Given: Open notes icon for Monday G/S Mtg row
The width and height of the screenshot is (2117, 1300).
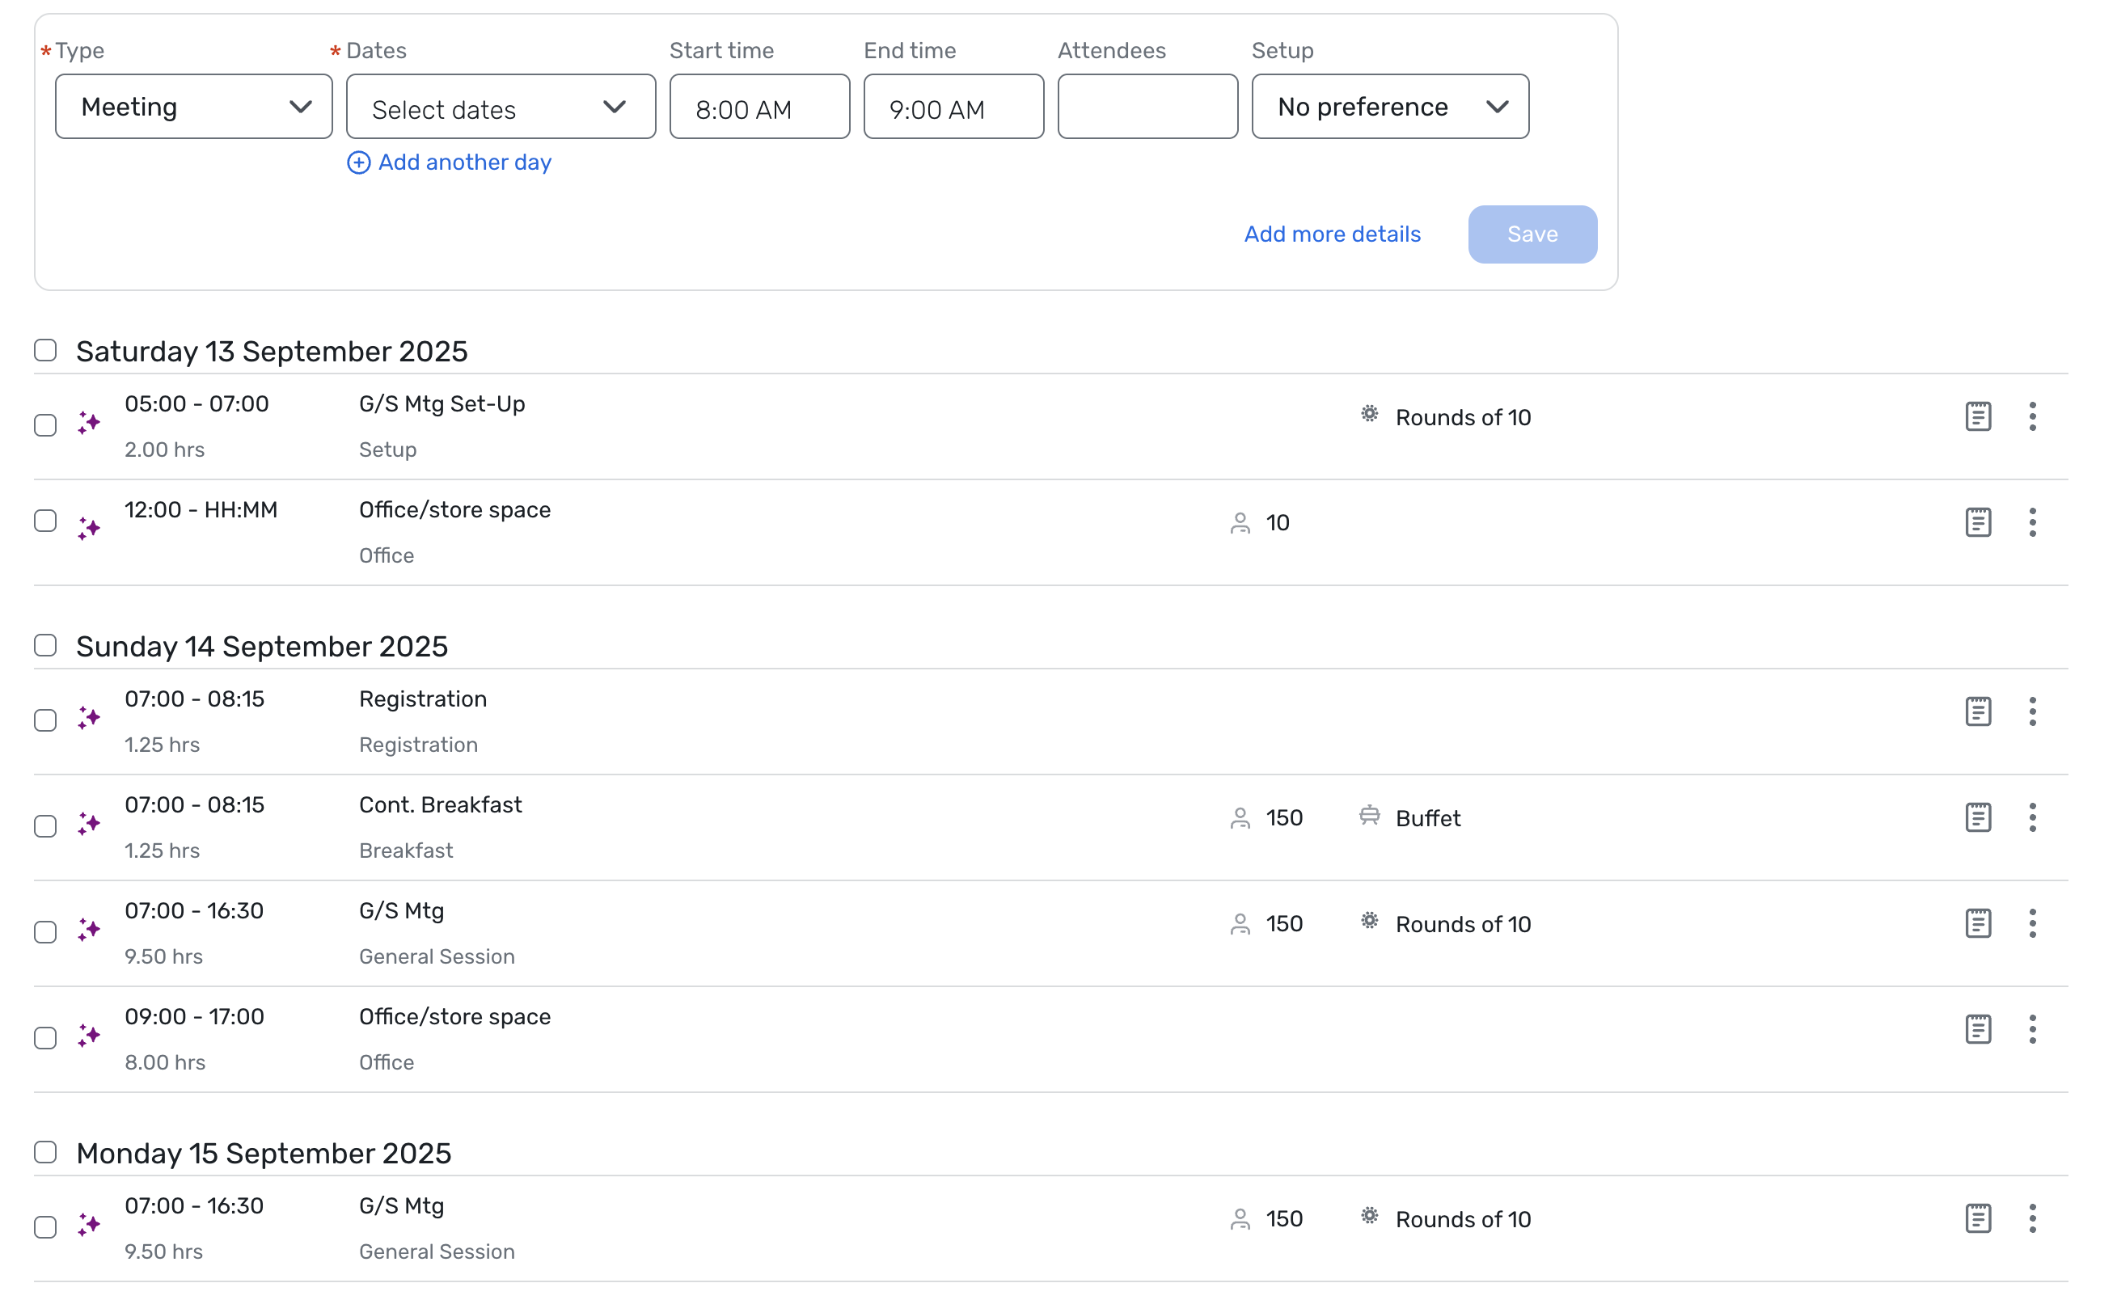Looking at the screenshot, I should pyautogui.click(x=1978, y=1218).
